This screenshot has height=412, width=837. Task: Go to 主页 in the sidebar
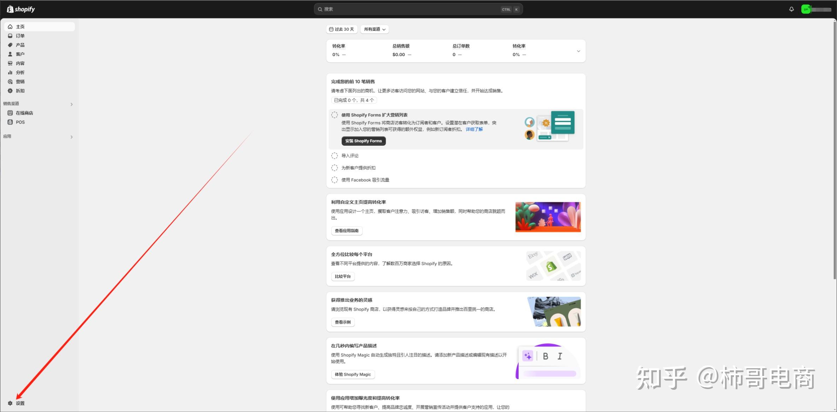pyautogui.click(x=40, y=27)
